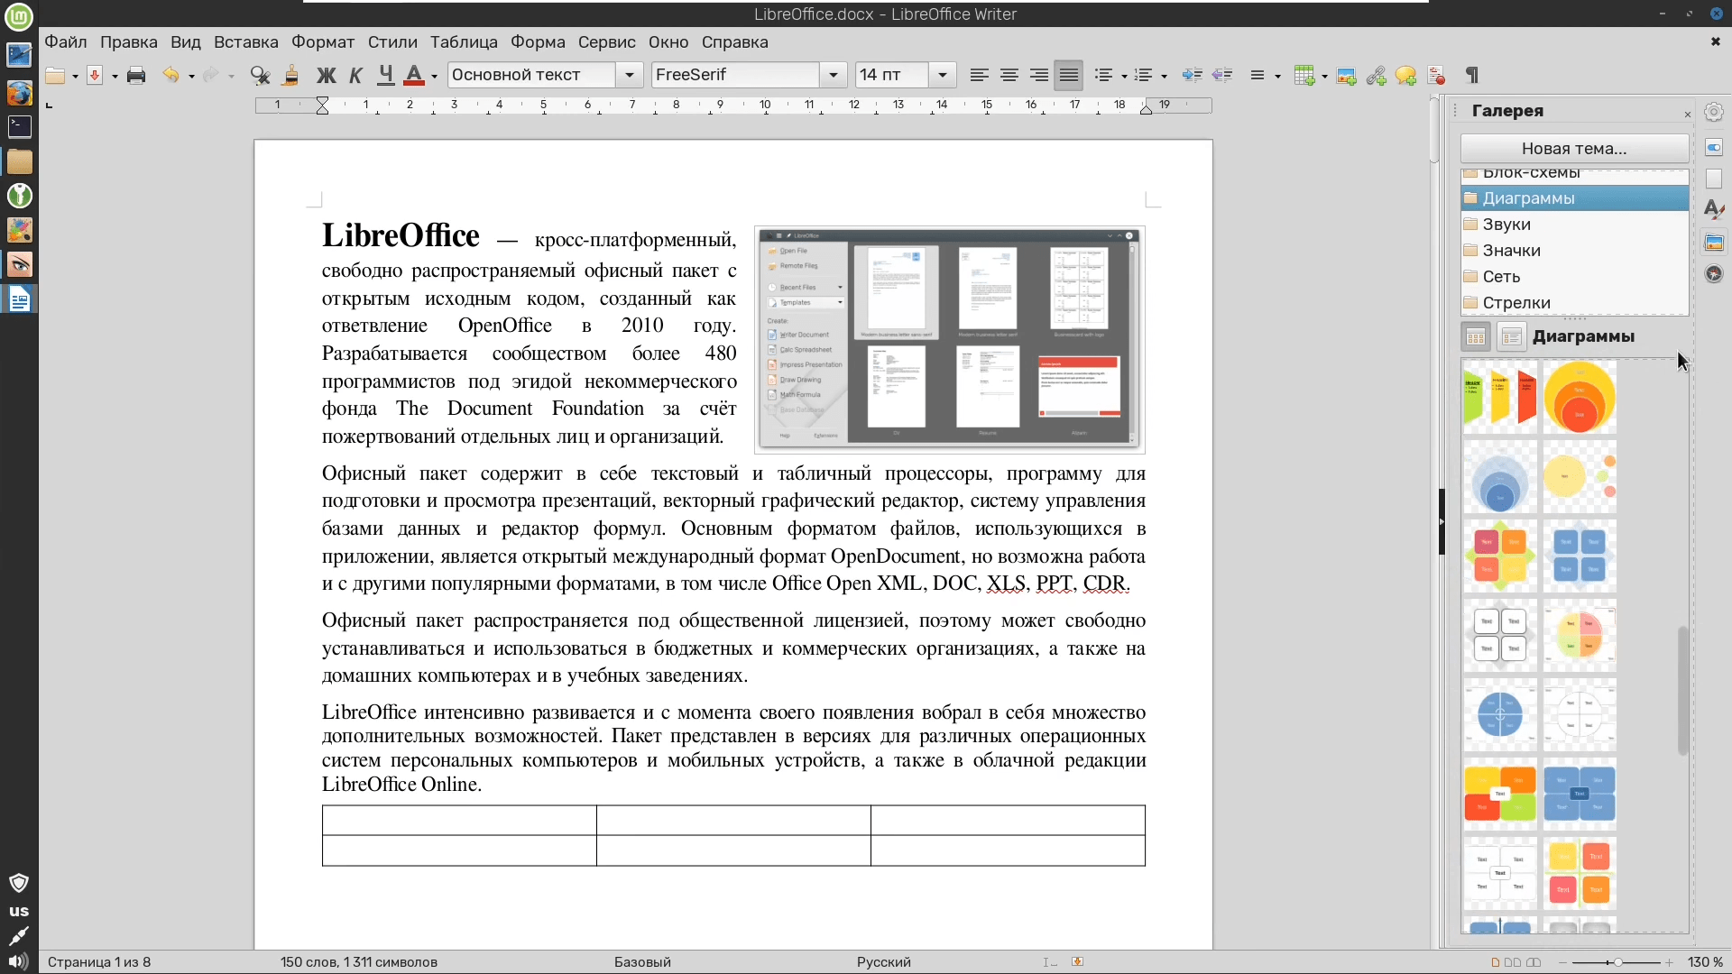Viewport: 1732px width, 974px height.
Task: Activate the clone formatting paintbrush
Action: 290,76
